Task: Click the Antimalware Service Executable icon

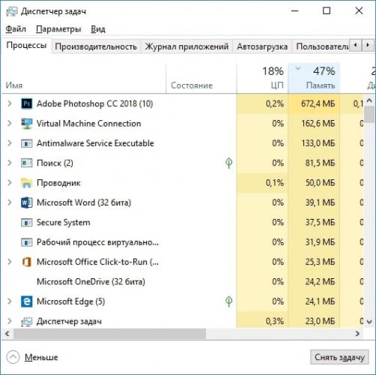Action: coord(26,143)
